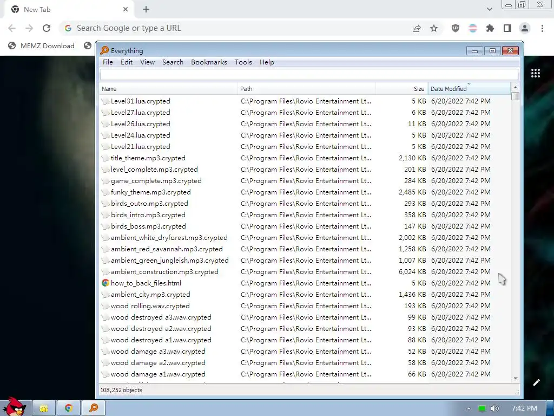Click the results scrollbar thumb
Image resolution: width=554 pixels, height=416 pixels.
516,96
